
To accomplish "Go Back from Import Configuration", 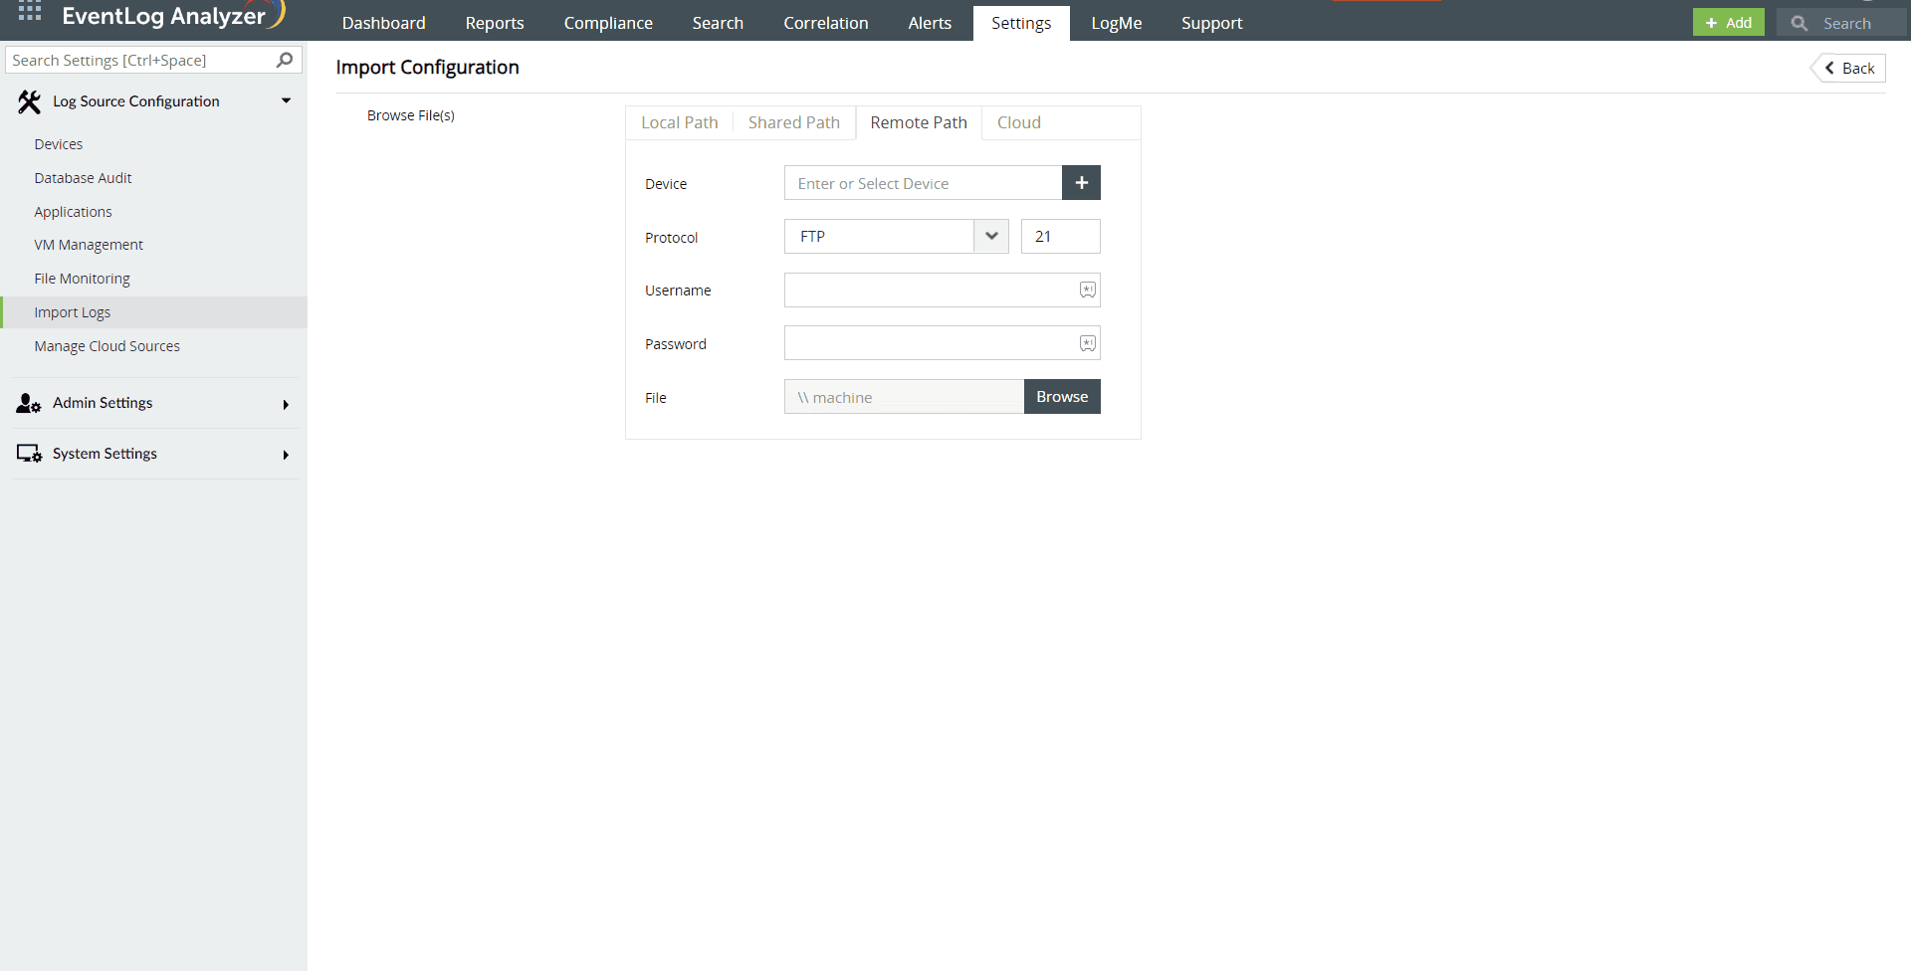I will (x=1849, y=68).
